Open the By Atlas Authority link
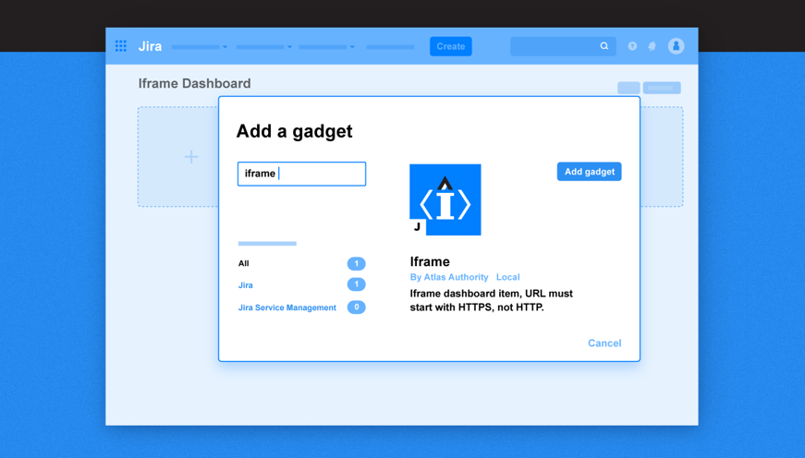 click(449, 277)
